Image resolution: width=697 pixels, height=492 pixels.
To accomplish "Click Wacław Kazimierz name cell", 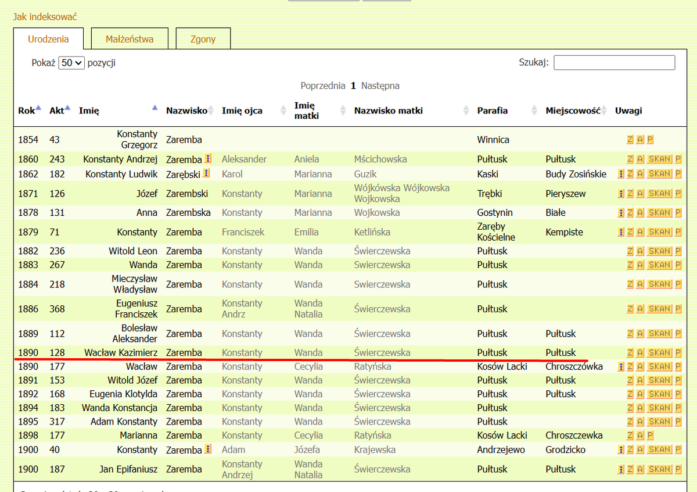I will coord(121,352).
